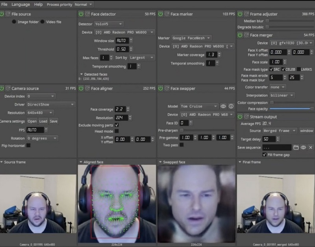Toggle power icon of File source module
Screen dimensions: 315x247
(2, 14)
